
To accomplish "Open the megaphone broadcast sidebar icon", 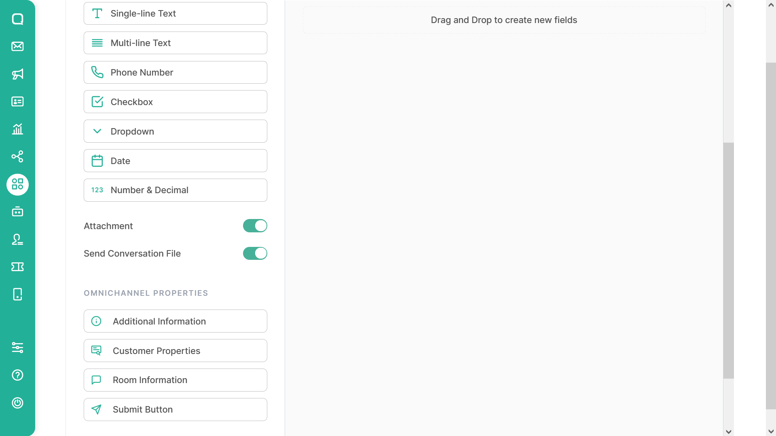I will point(17,74).
